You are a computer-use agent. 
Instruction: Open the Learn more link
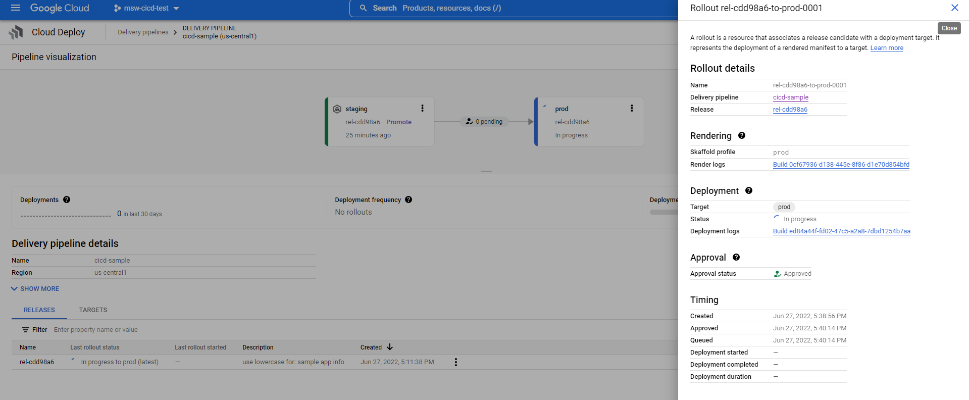(x=887, y=48)
